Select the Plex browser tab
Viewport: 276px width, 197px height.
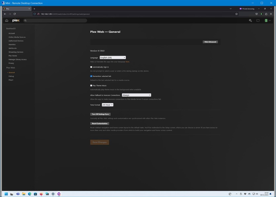[x=17, y=9]
